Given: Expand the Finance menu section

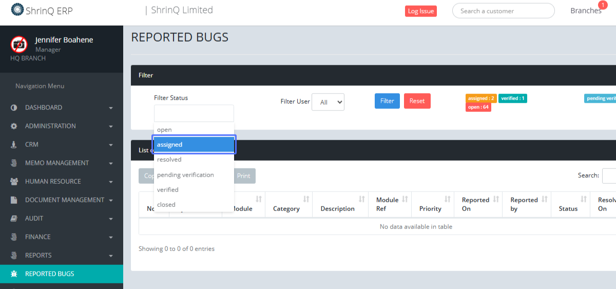Looking at the screenshot, I should (62, 237).
